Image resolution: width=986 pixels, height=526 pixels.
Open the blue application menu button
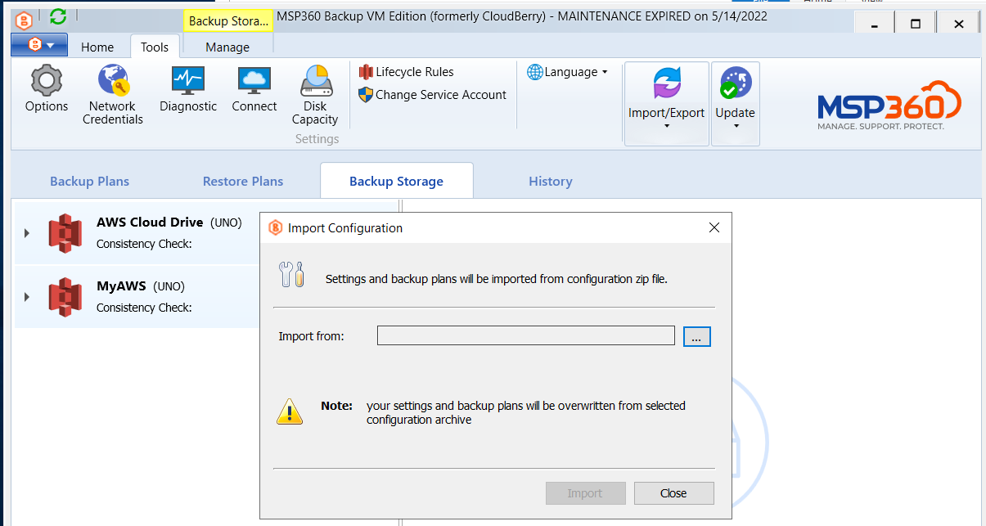tap(39, 45)
